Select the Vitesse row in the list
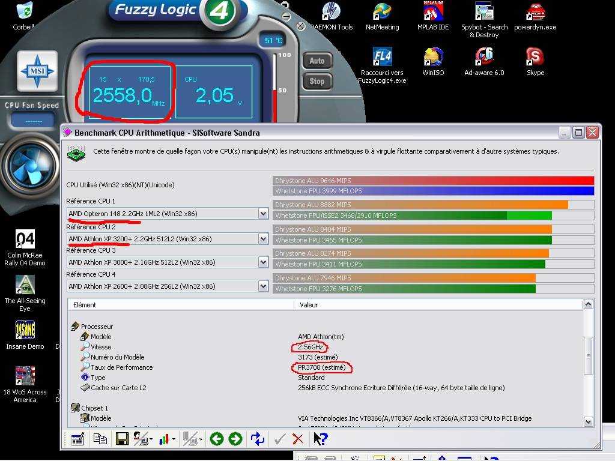This screenshot has height=461, width=615. point(96,347)
